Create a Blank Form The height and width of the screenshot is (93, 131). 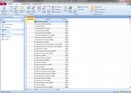point(49,9)
